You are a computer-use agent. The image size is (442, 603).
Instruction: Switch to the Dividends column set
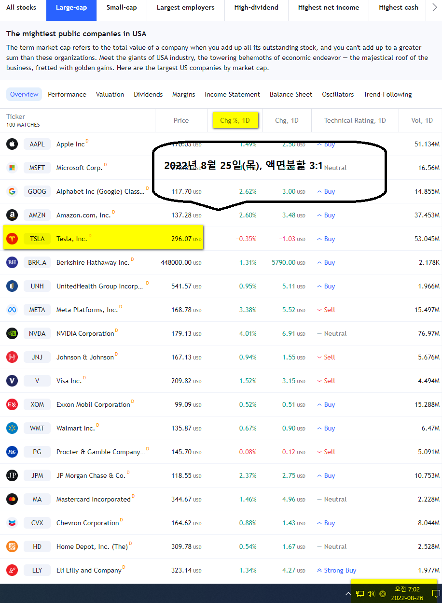(148, 94)
